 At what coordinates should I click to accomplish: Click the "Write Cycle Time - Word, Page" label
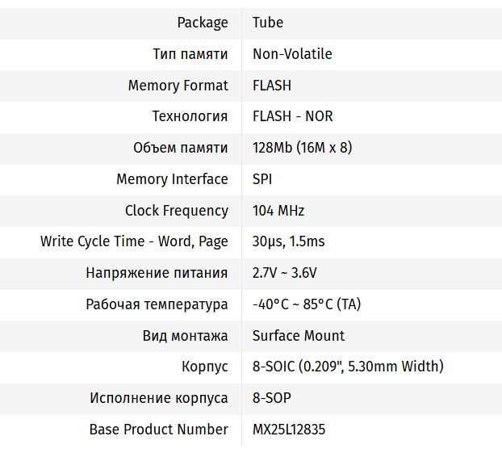134,241
